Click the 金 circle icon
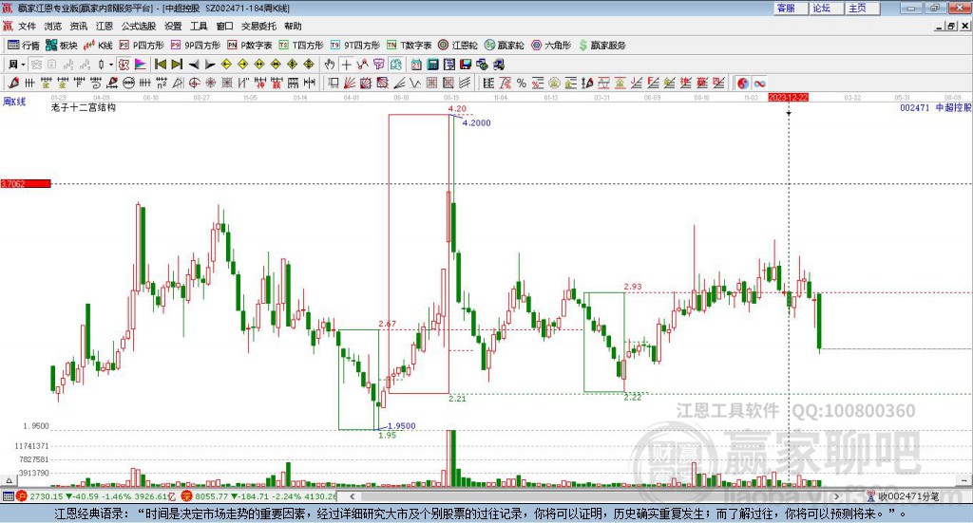The height and width of the screenshot is (523, 973). tap(554, 83)
